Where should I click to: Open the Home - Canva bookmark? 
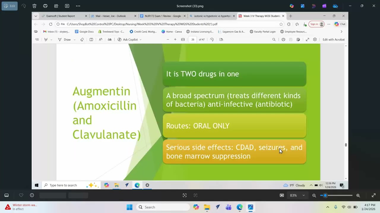tap(172, 32)
